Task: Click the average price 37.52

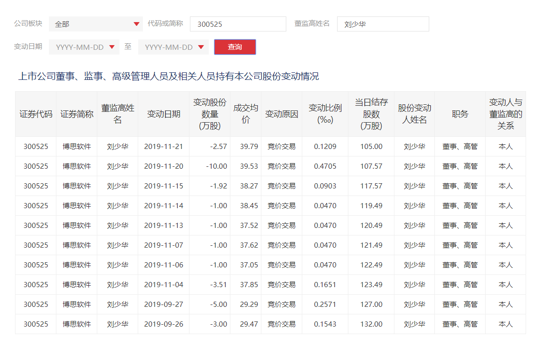Action: click(x=249, y=226)
